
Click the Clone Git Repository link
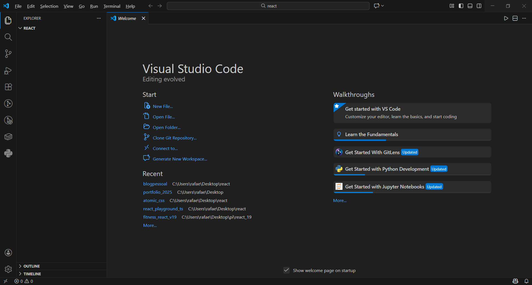point(175,138)
